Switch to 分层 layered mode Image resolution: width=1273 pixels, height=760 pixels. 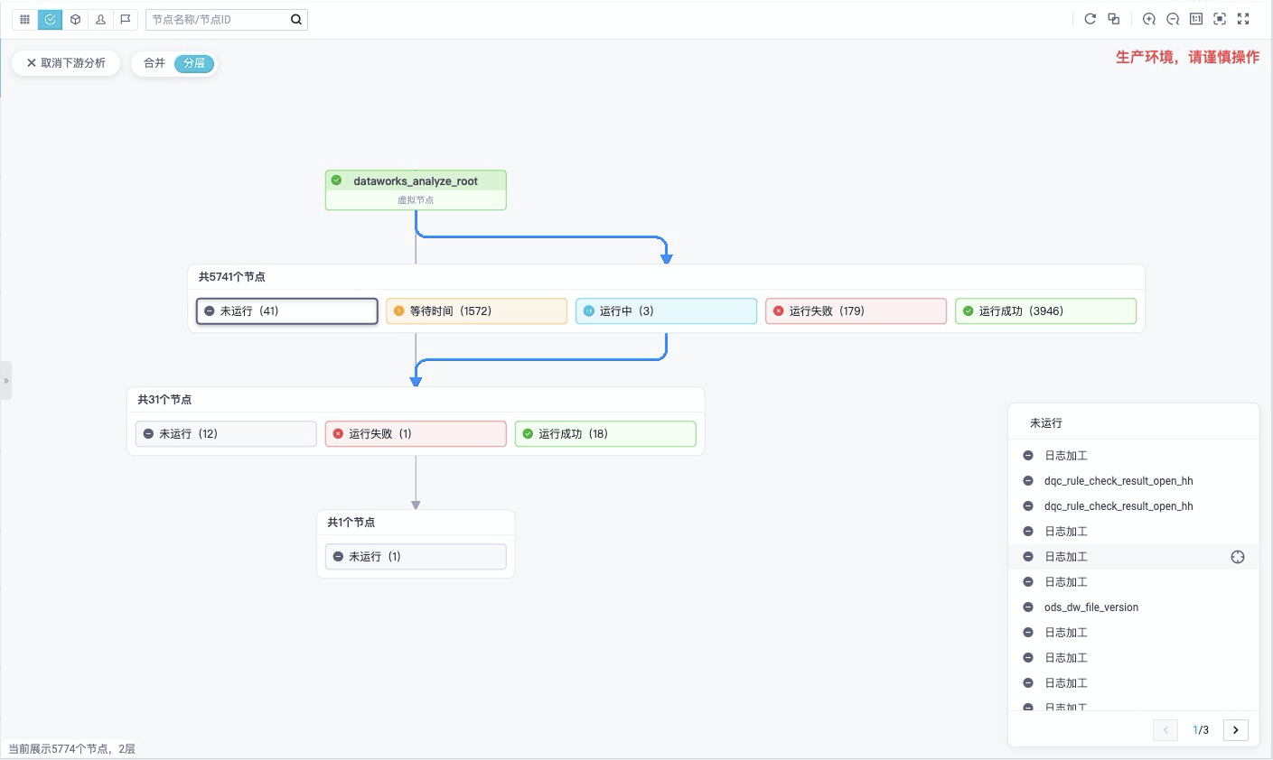[x=194, y=63]
